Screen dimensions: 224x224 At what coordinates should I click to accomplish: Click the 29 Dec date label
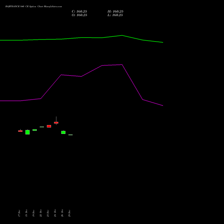click(69, 213)
